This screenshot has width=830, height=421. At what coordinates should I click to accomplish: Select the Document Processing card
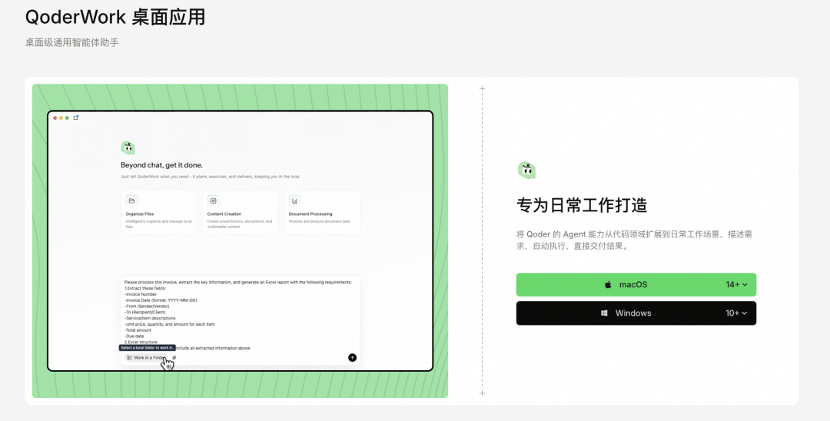click(x=322, y=212)
